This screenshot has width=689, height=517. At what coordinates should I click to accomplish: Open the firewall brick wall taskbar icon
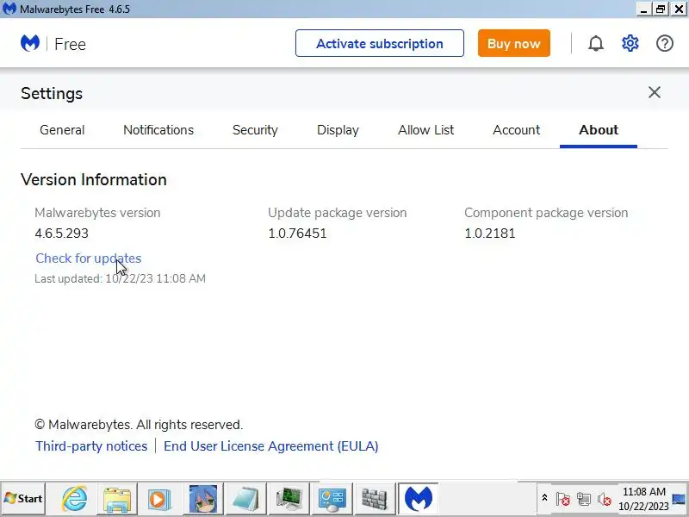pyautogui.click(x=375, y=499)
